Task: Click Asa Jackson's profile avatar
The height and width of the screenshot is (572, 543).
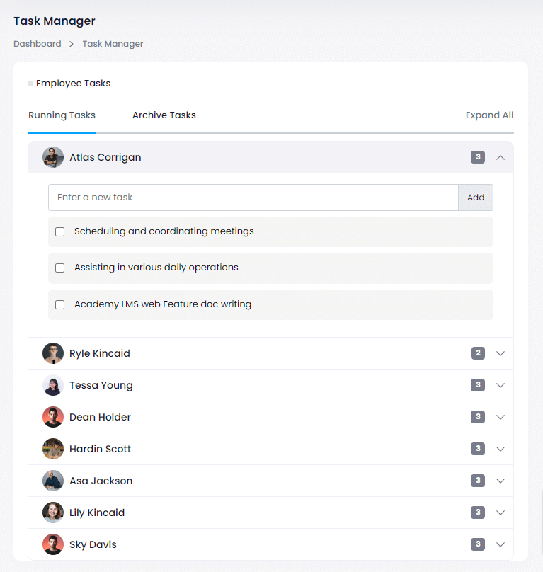Action: point(53,481)
